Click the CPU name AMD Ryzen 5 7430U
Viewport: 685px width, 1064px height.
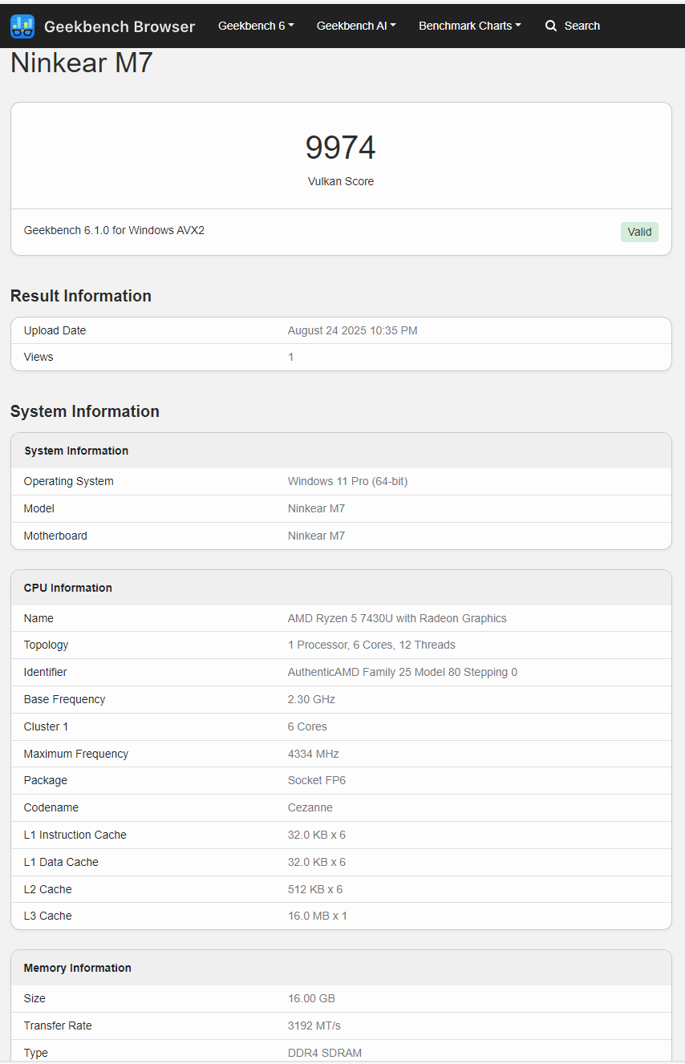coord(397,618)
